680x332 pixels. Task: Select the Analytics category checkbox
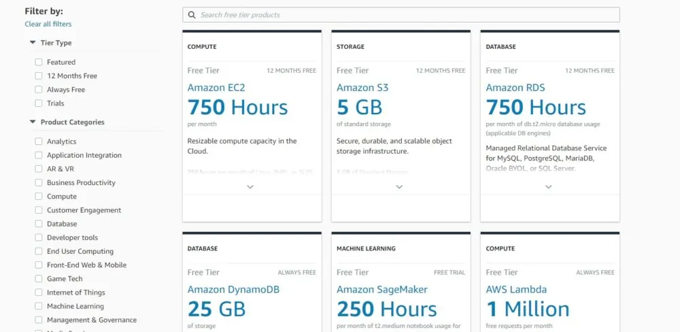pos(39,142)
